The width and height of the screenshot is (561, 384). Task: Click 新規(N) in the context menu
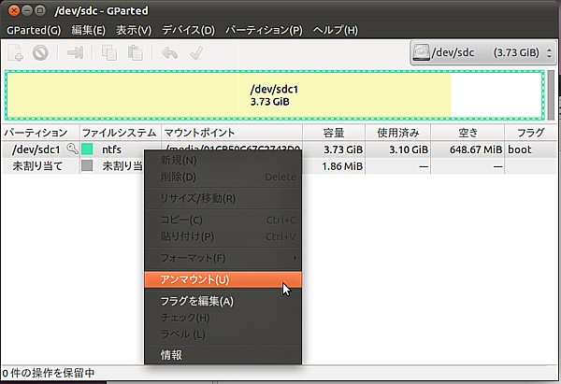223,160
